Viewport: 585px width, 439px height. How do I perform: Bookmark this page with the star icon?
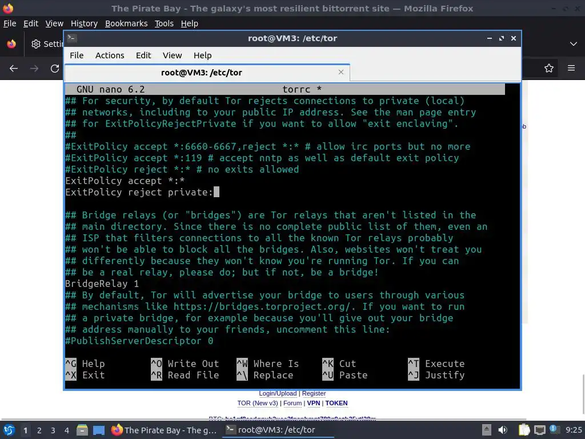tap(549, 68)
